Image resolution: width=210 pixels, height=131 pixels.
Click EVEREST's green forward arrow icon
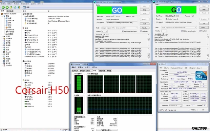tap(7, 7)
